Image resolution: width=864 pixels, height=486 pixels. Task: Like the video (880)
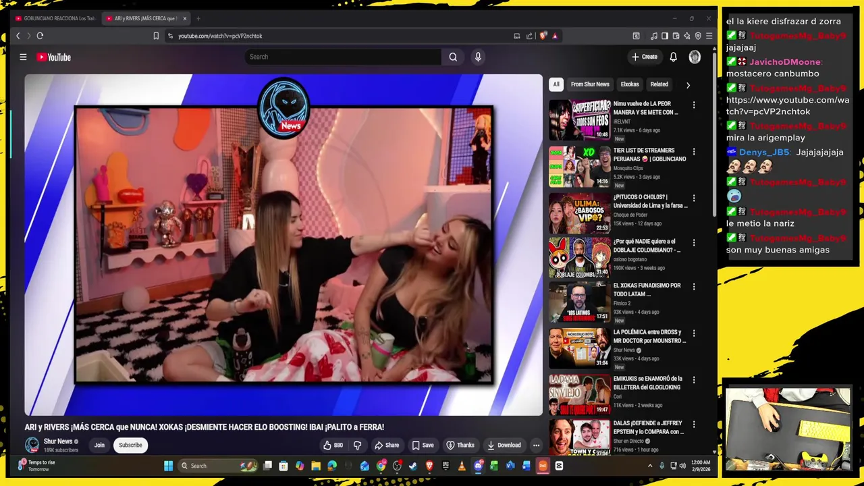click(333, 445)
